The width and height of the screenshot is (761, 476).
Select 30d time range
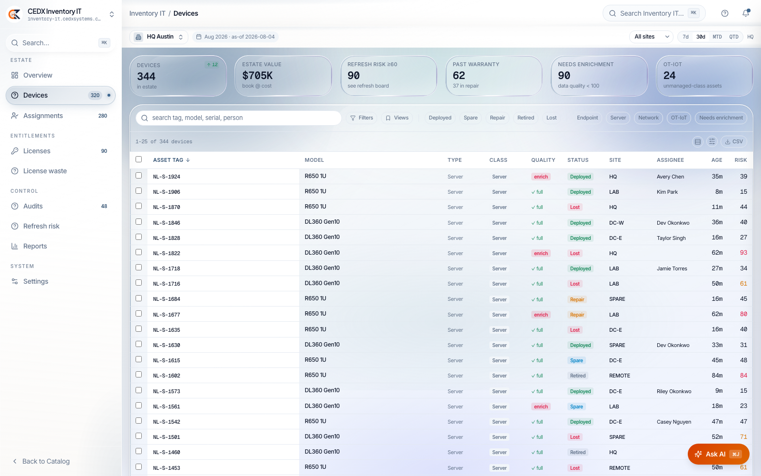pos(701,37)
